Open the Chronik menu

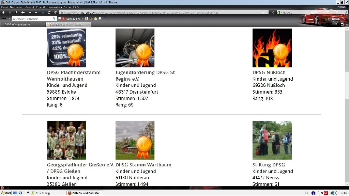tap(41, 7)
